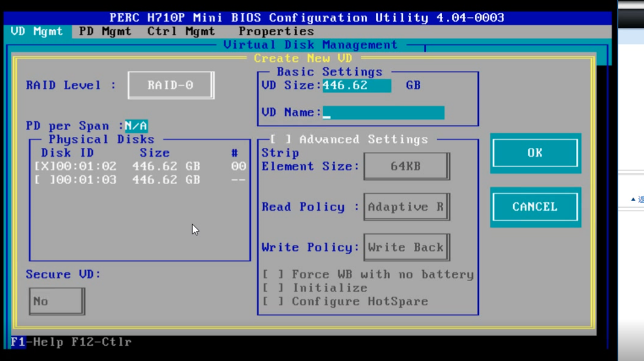Open the Properties tab
Viewport: 644px width, 361px height.
[276, 31]
